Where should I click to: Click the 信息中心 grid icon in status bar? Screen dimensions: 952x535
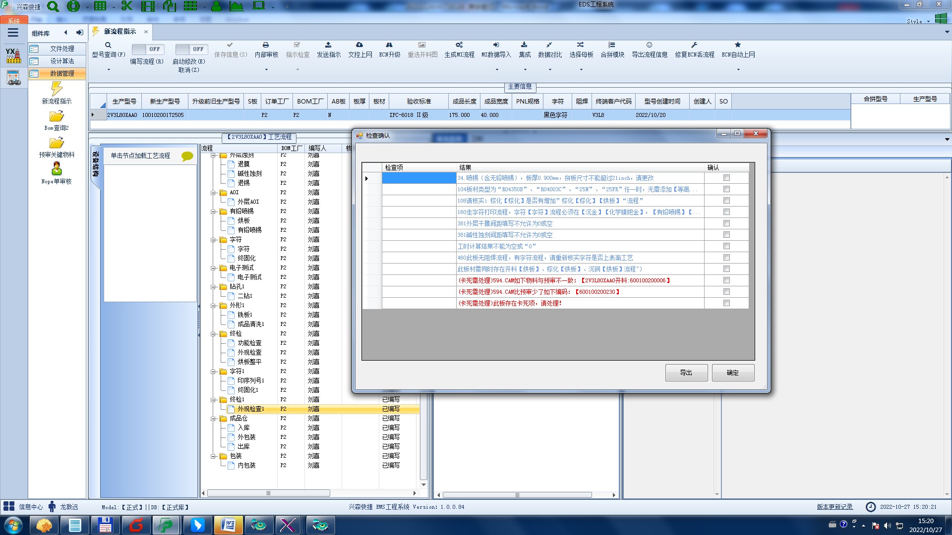[x=9, y=506]
